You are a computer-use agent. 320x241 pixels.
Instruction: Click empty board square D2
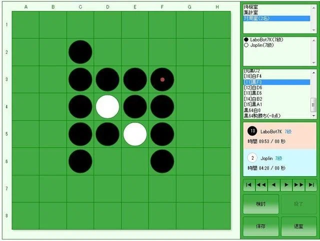[x=107, y=52]
